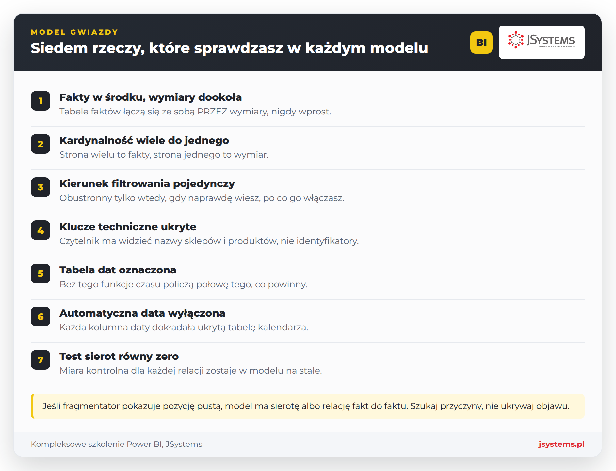
Task: Select heading 'Kardynalność wiele do jednego'
Action: click(x=144, y=140)
